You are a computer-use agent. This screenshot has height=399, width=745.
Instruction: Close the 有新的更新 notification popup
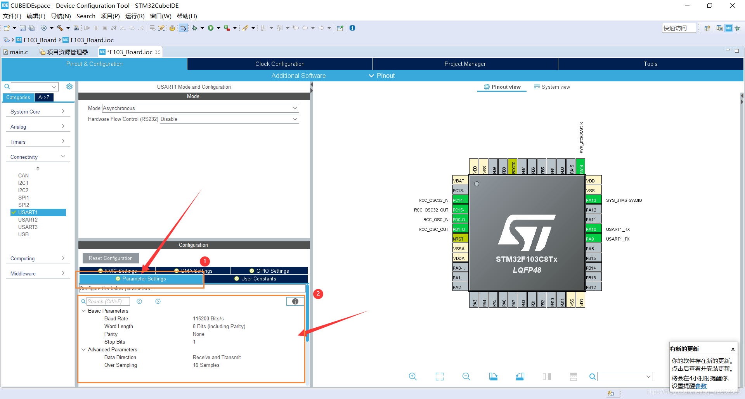coord(733,349)
